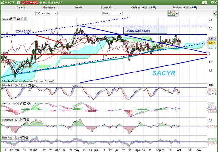The image size is (218, 152).
Task: Click the Elder Ray (13) label
Action: pos(9,138)
